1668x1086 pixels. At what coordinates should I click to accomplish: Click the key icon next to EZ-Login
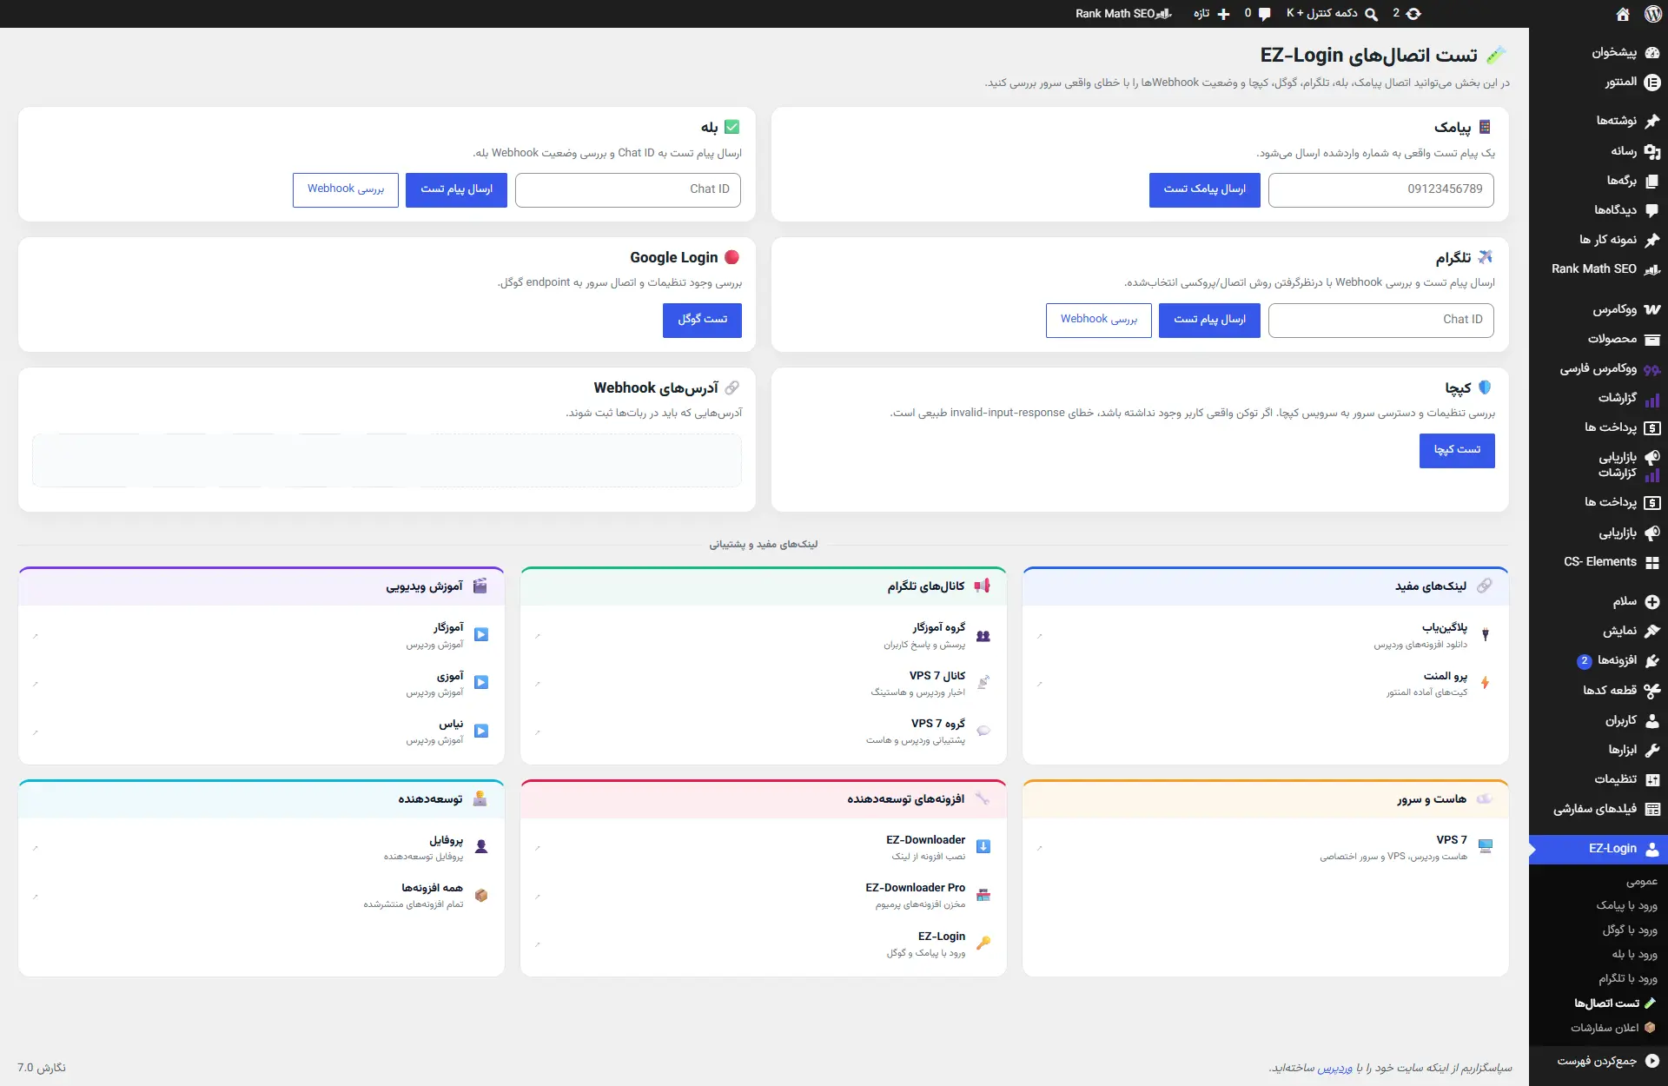[x=983, y=944]
